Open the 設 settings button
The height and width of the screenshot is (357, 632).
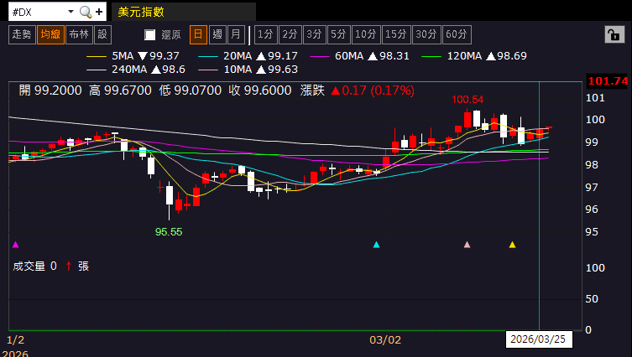click(x=102, y=34)
